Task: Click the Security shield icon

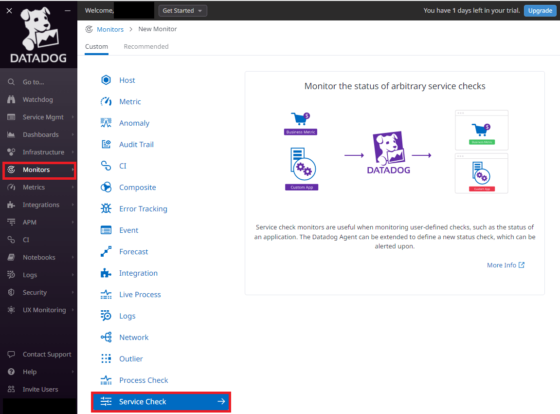Action: (11, 292)
